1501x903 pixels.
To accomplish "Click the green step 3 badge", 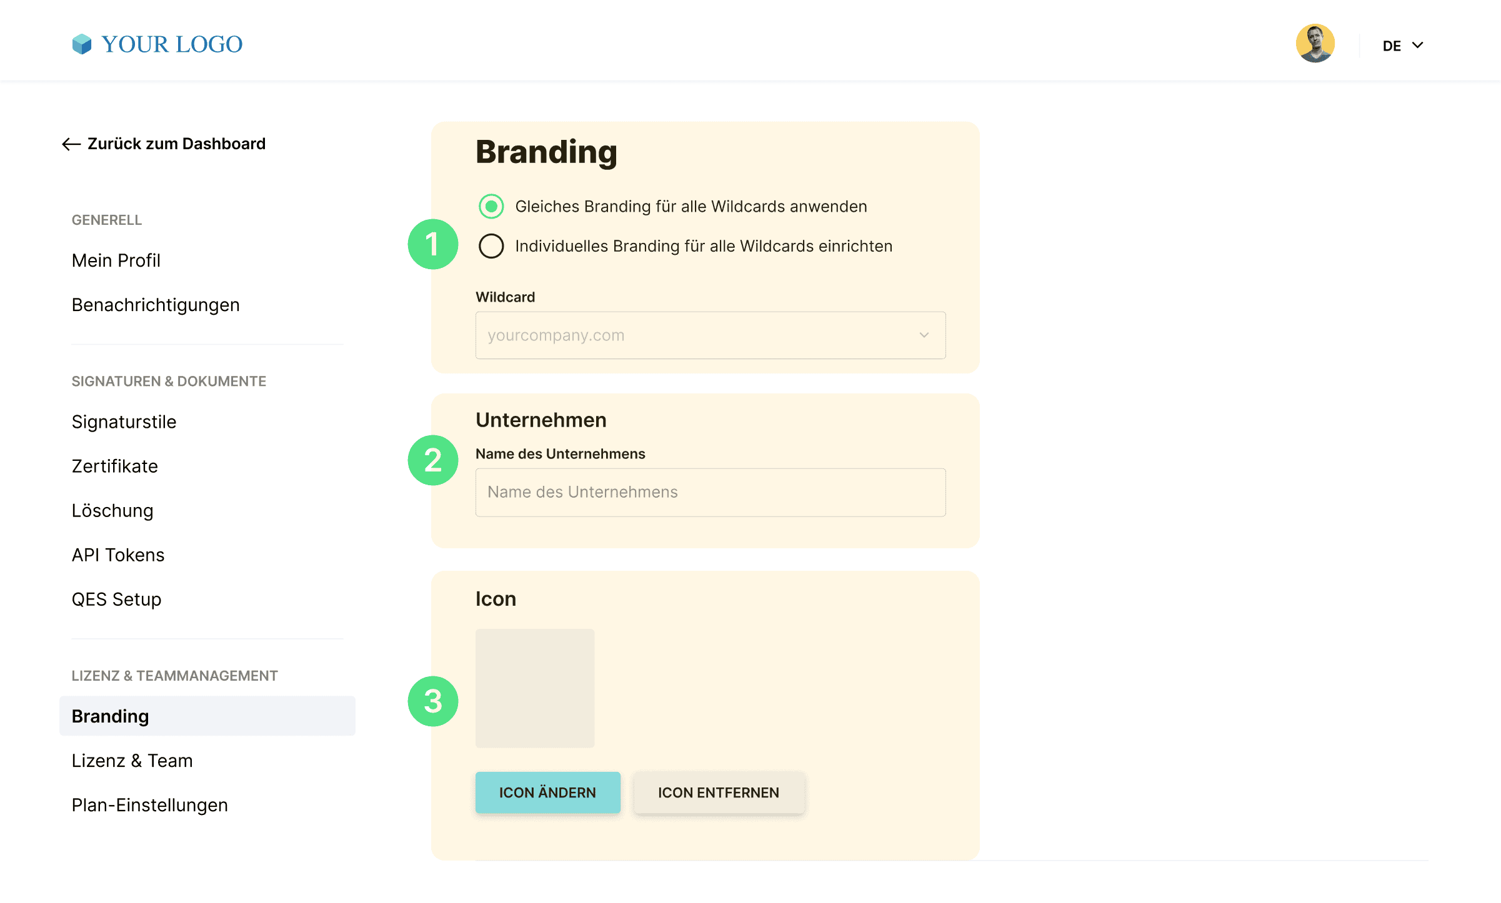I will pos(433,701).
